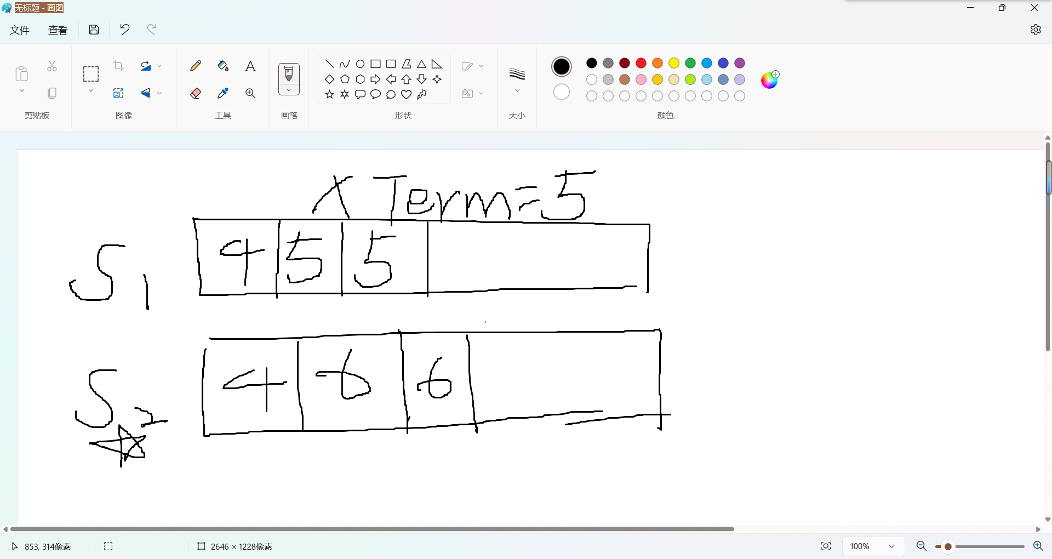
Task: Pick the red color swatch
Action: coord(641,63)
